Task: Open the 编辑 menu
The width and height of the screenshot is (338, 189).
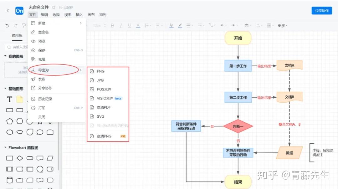Action: point(44,15)
